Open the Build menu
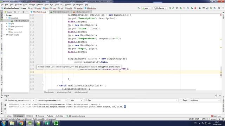Viewport: 225px width, 126px height. pos(46,5)
